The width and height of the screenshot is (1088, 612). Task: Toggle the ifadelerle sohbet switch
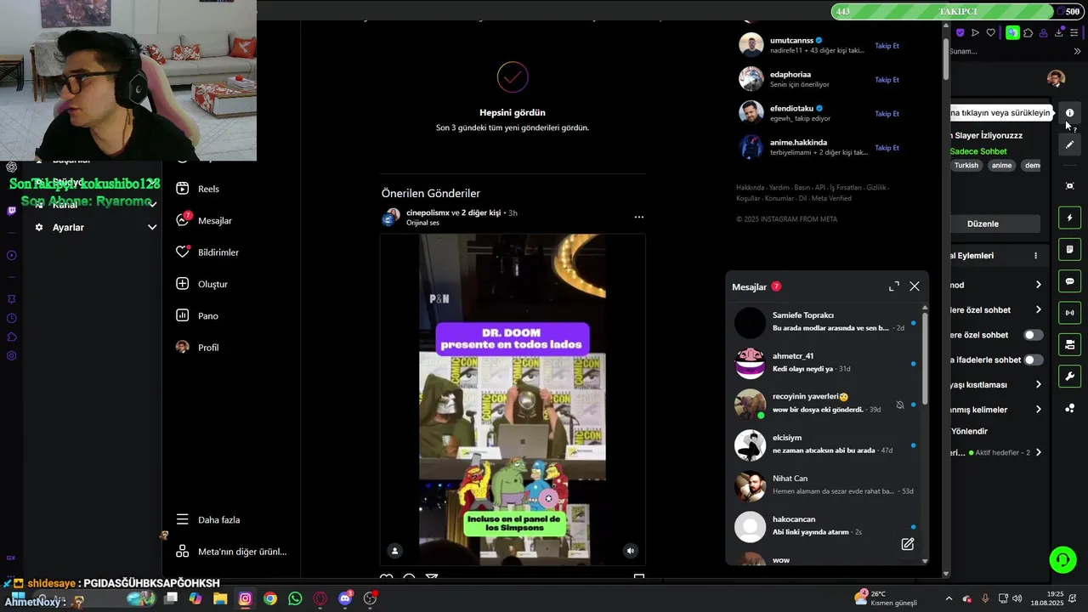pyautogui.click(x=1033, y=360)
